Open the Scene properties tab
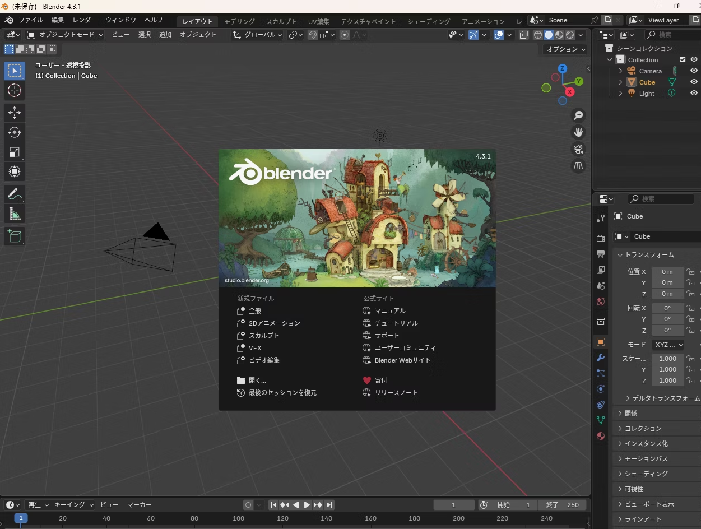Image resolution: width=701 pixels, height=529 pixels. pyautogui.click(x=601, y=286)
